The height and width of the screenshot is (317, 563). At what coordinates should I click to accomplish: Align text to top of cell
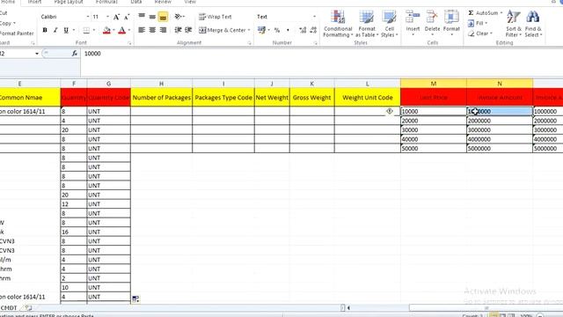(x=142, y=17)
